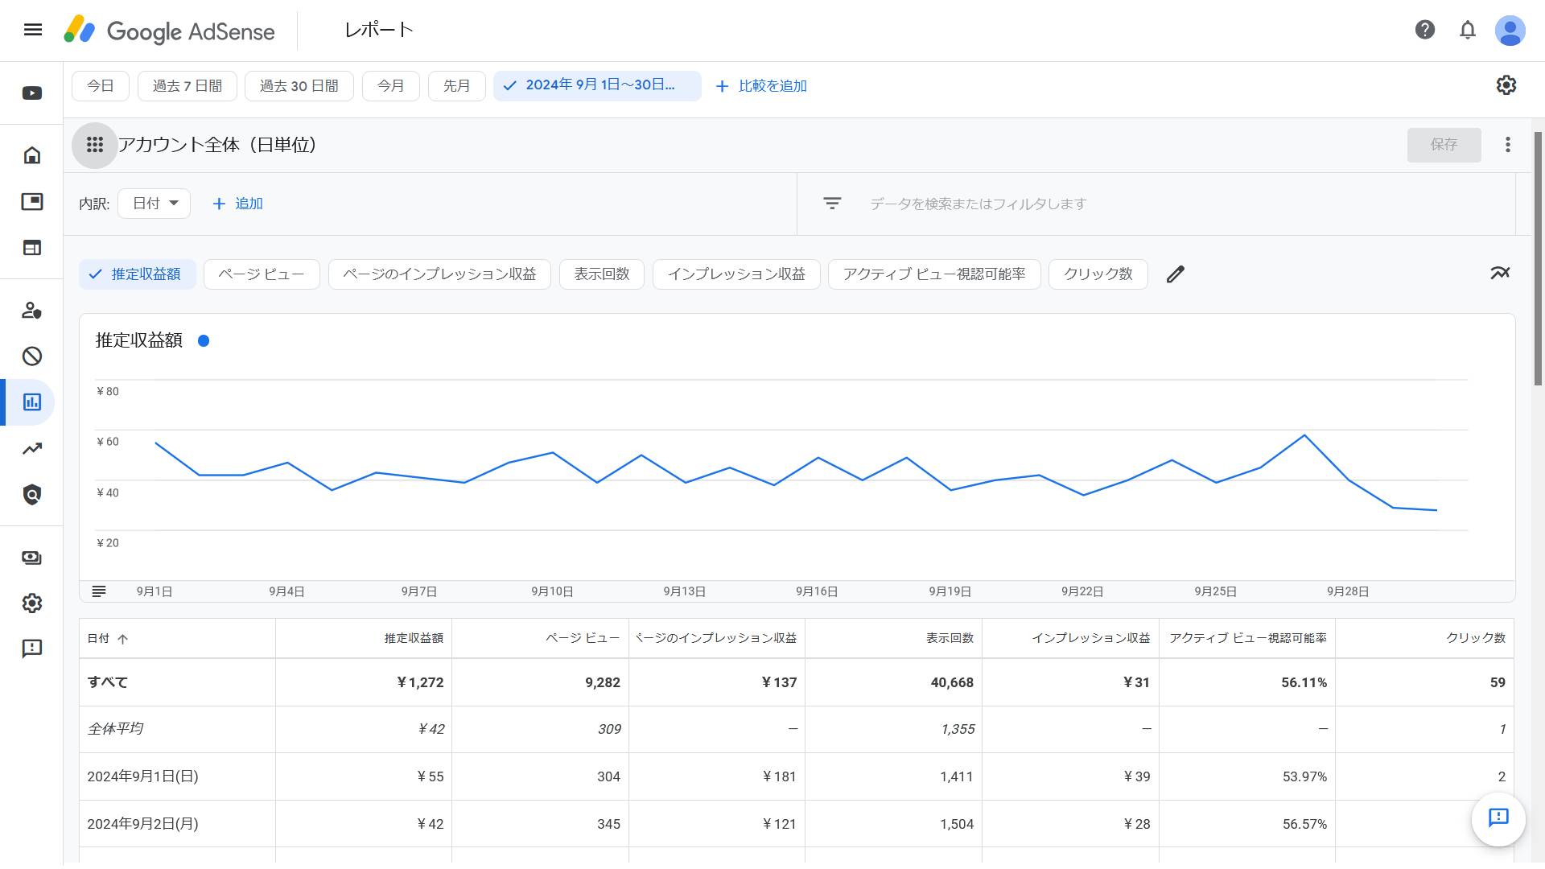Open YouTube section in sidebar

(32, 93)
